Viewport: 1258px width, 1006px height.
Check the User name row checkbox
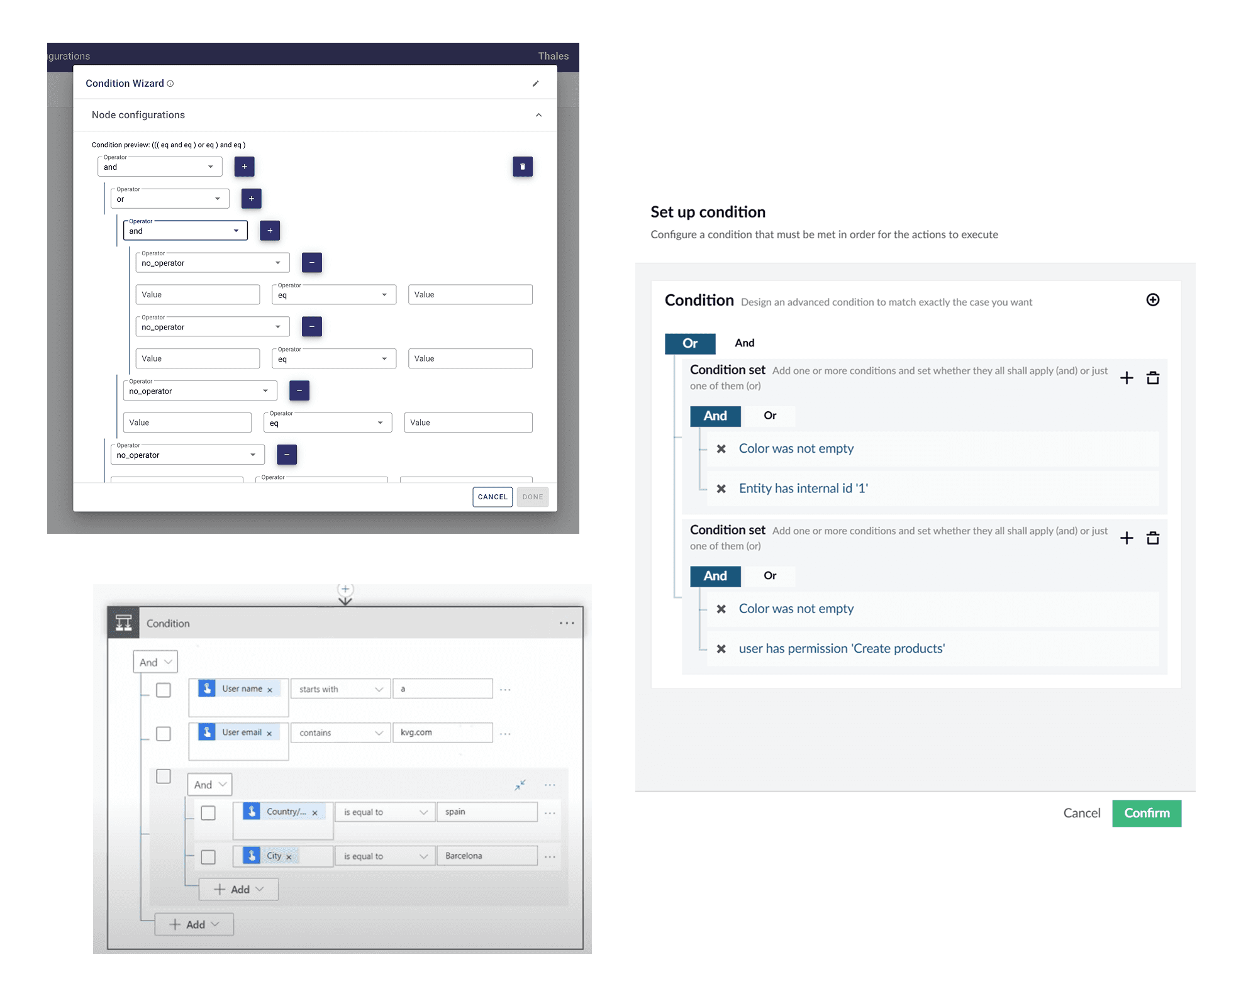[164, 690]
